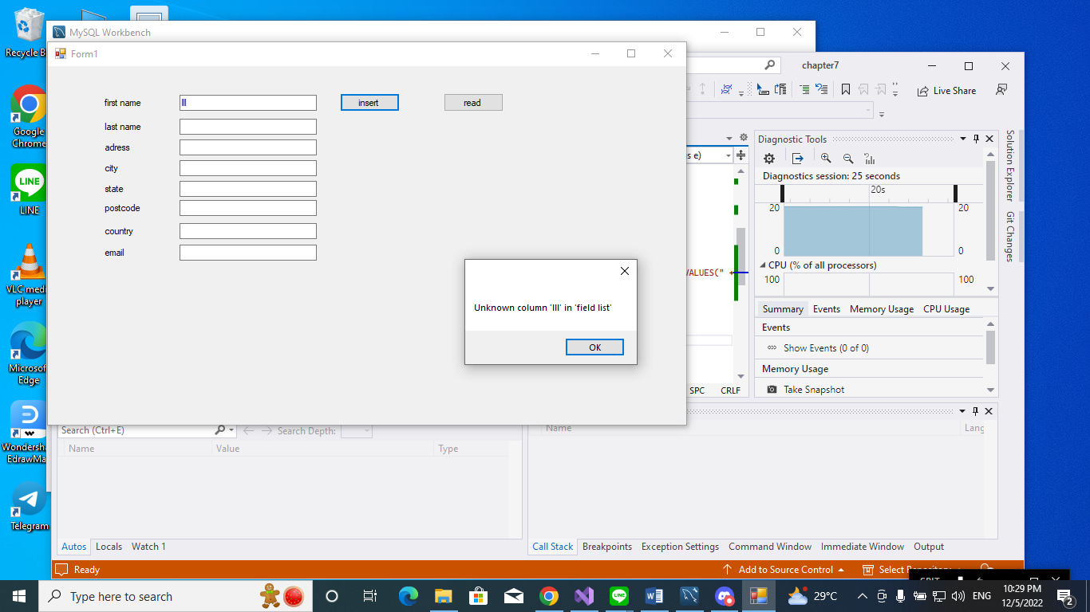Click inside the first name text field
Image resolution: width=1090 pixels, height=612 pixels.
point(247,102)
